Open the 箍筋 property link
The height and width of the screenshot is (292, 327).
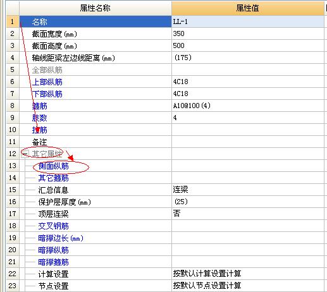tap(40, 106)
